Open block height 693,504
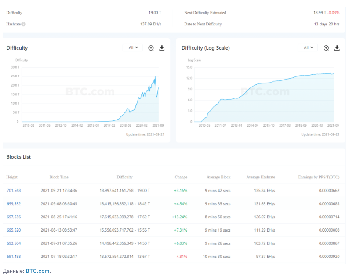Screen dimensions: 349x279 point(14,243)
